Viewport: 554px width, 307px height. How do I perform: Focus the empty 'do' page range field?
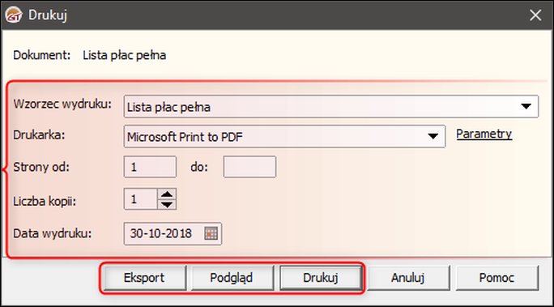click(x=249, y=167)
